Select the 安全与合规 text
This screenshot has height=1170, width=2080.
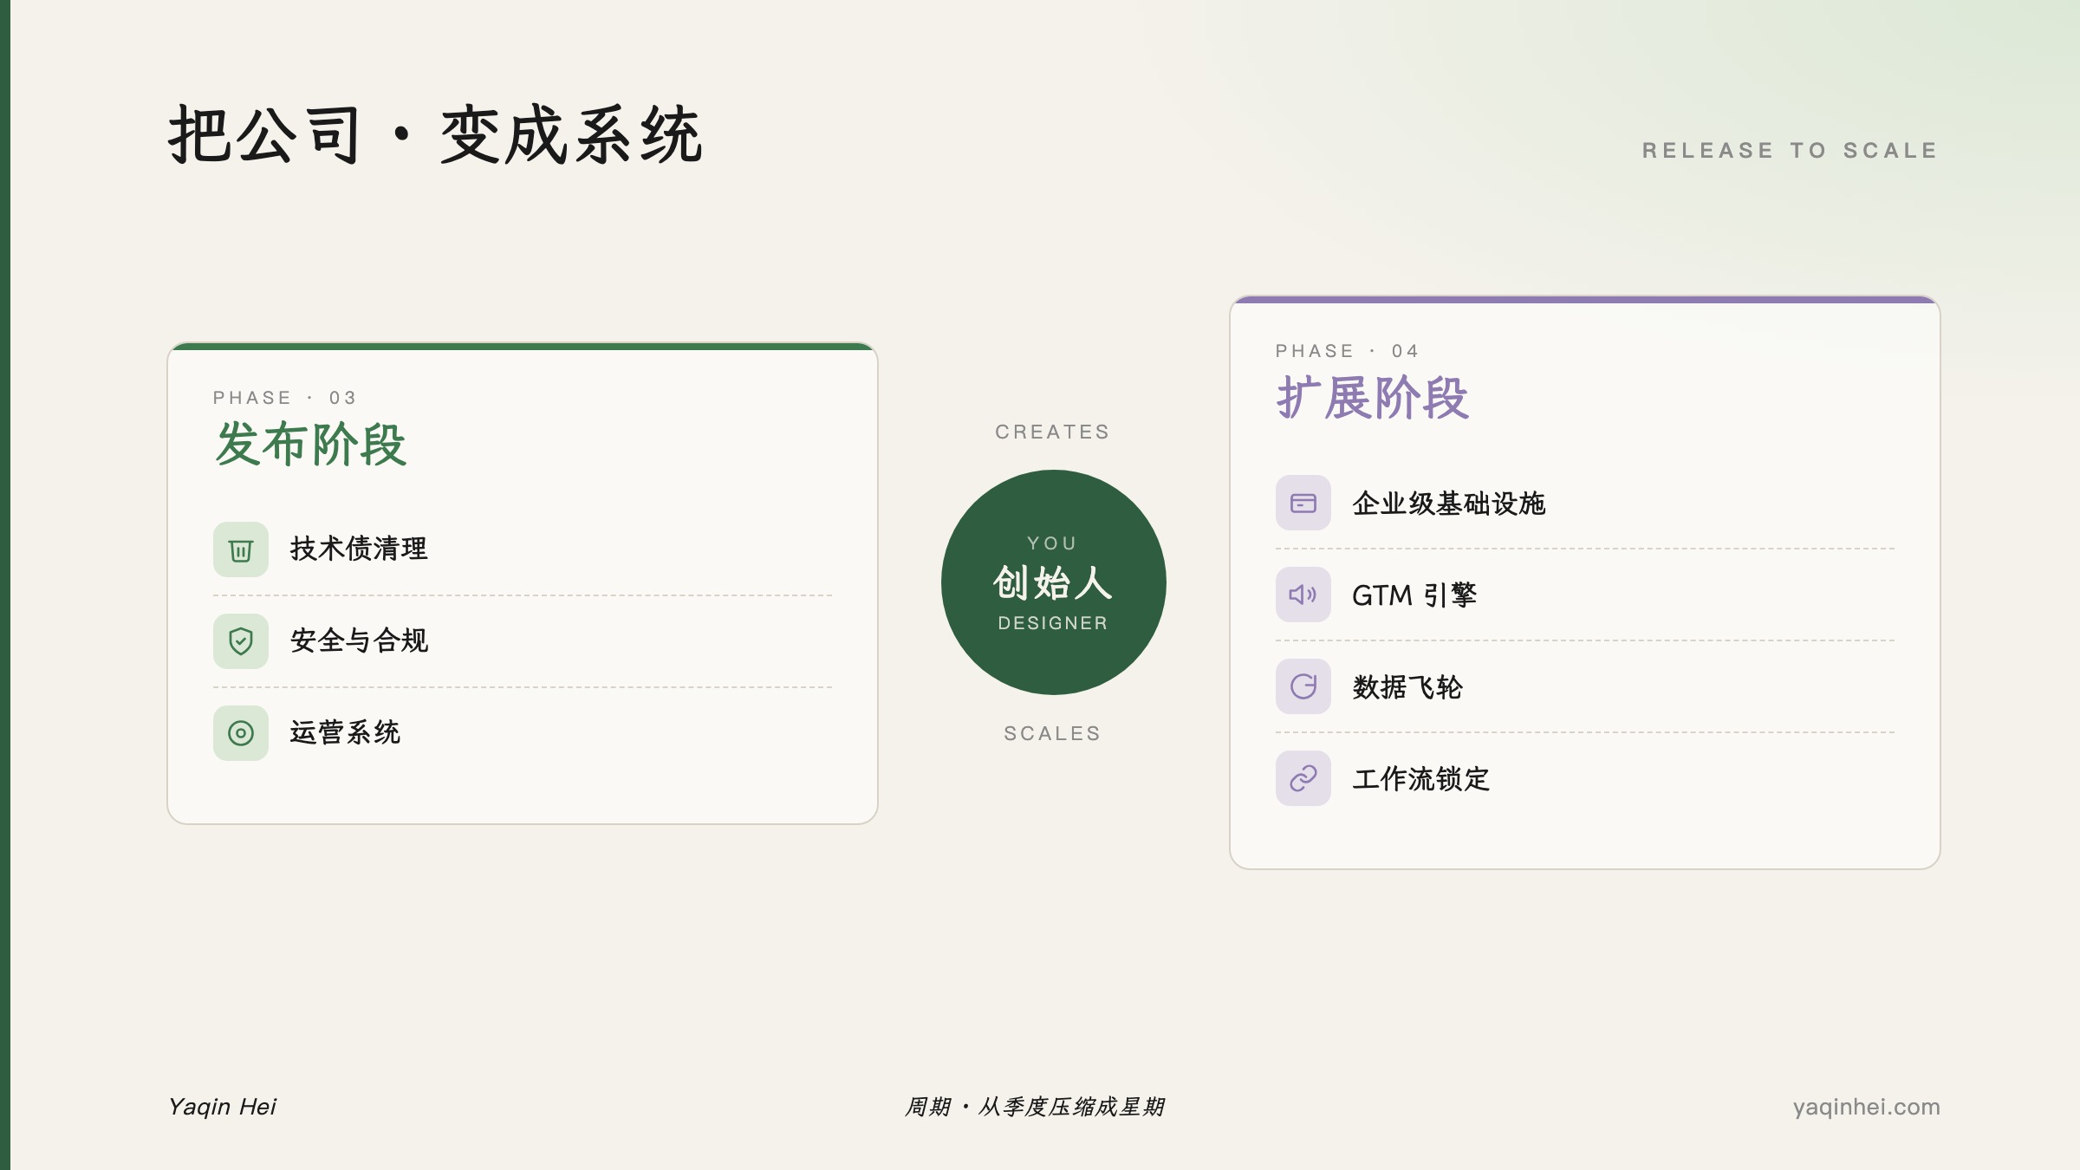pyautogui.click(x=359, y=641)
